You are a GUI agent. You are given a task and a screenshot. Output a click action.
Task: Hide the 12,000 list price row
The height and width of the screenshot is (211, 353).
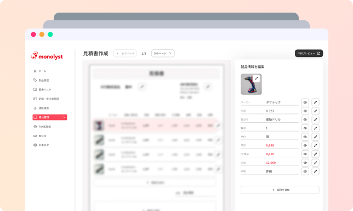[305, 163]
